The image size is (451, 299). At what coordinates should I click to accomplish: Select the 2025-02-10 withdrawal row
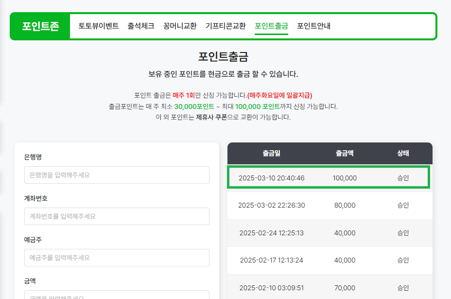pyautogui.click(x=330, y=287)
